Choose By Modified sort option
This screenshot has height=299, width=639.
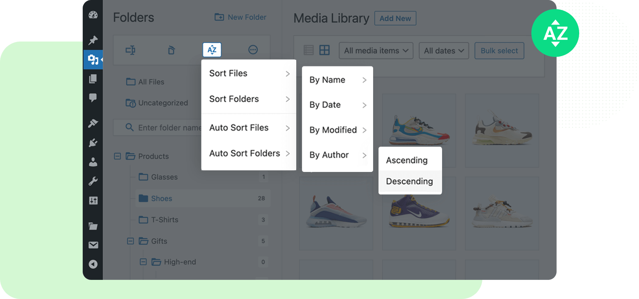click(x=337, y=130)
